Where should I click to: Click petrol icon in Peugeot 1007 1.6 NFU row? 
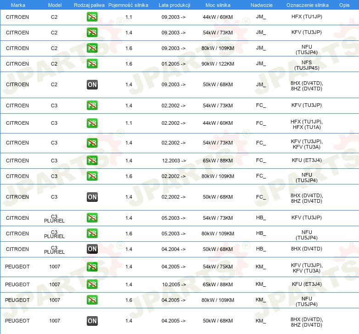click(92, 300)
